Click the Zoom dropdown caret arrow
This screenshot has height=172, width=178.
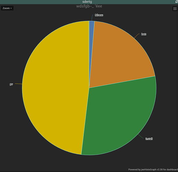coord(11,8)
